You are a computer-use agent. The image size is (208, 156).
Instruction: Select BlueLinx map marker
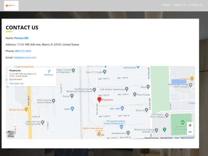click(146, 110)
